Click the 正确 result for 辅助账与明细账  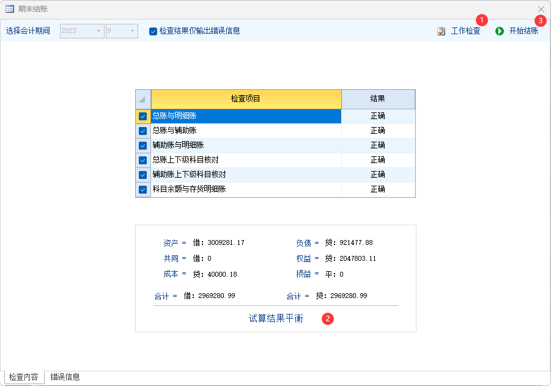point(378,145)
